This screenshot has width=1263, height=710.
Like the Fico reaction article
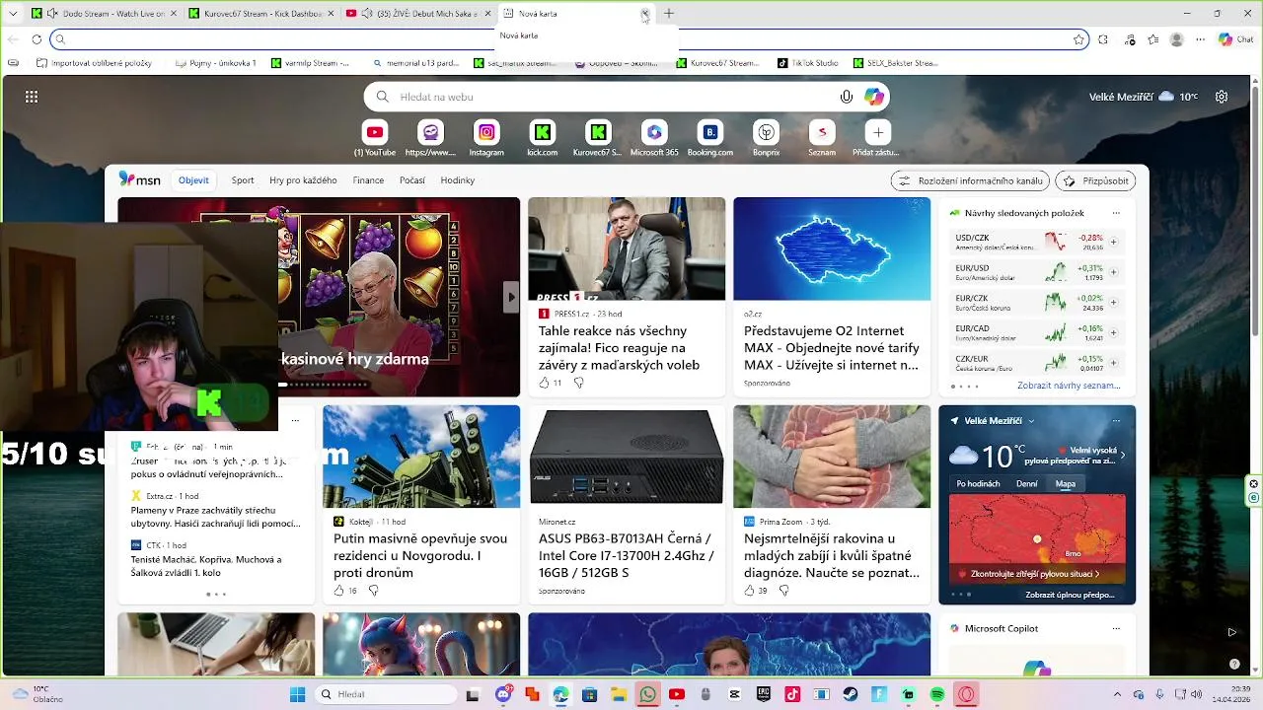pos(545,383)
